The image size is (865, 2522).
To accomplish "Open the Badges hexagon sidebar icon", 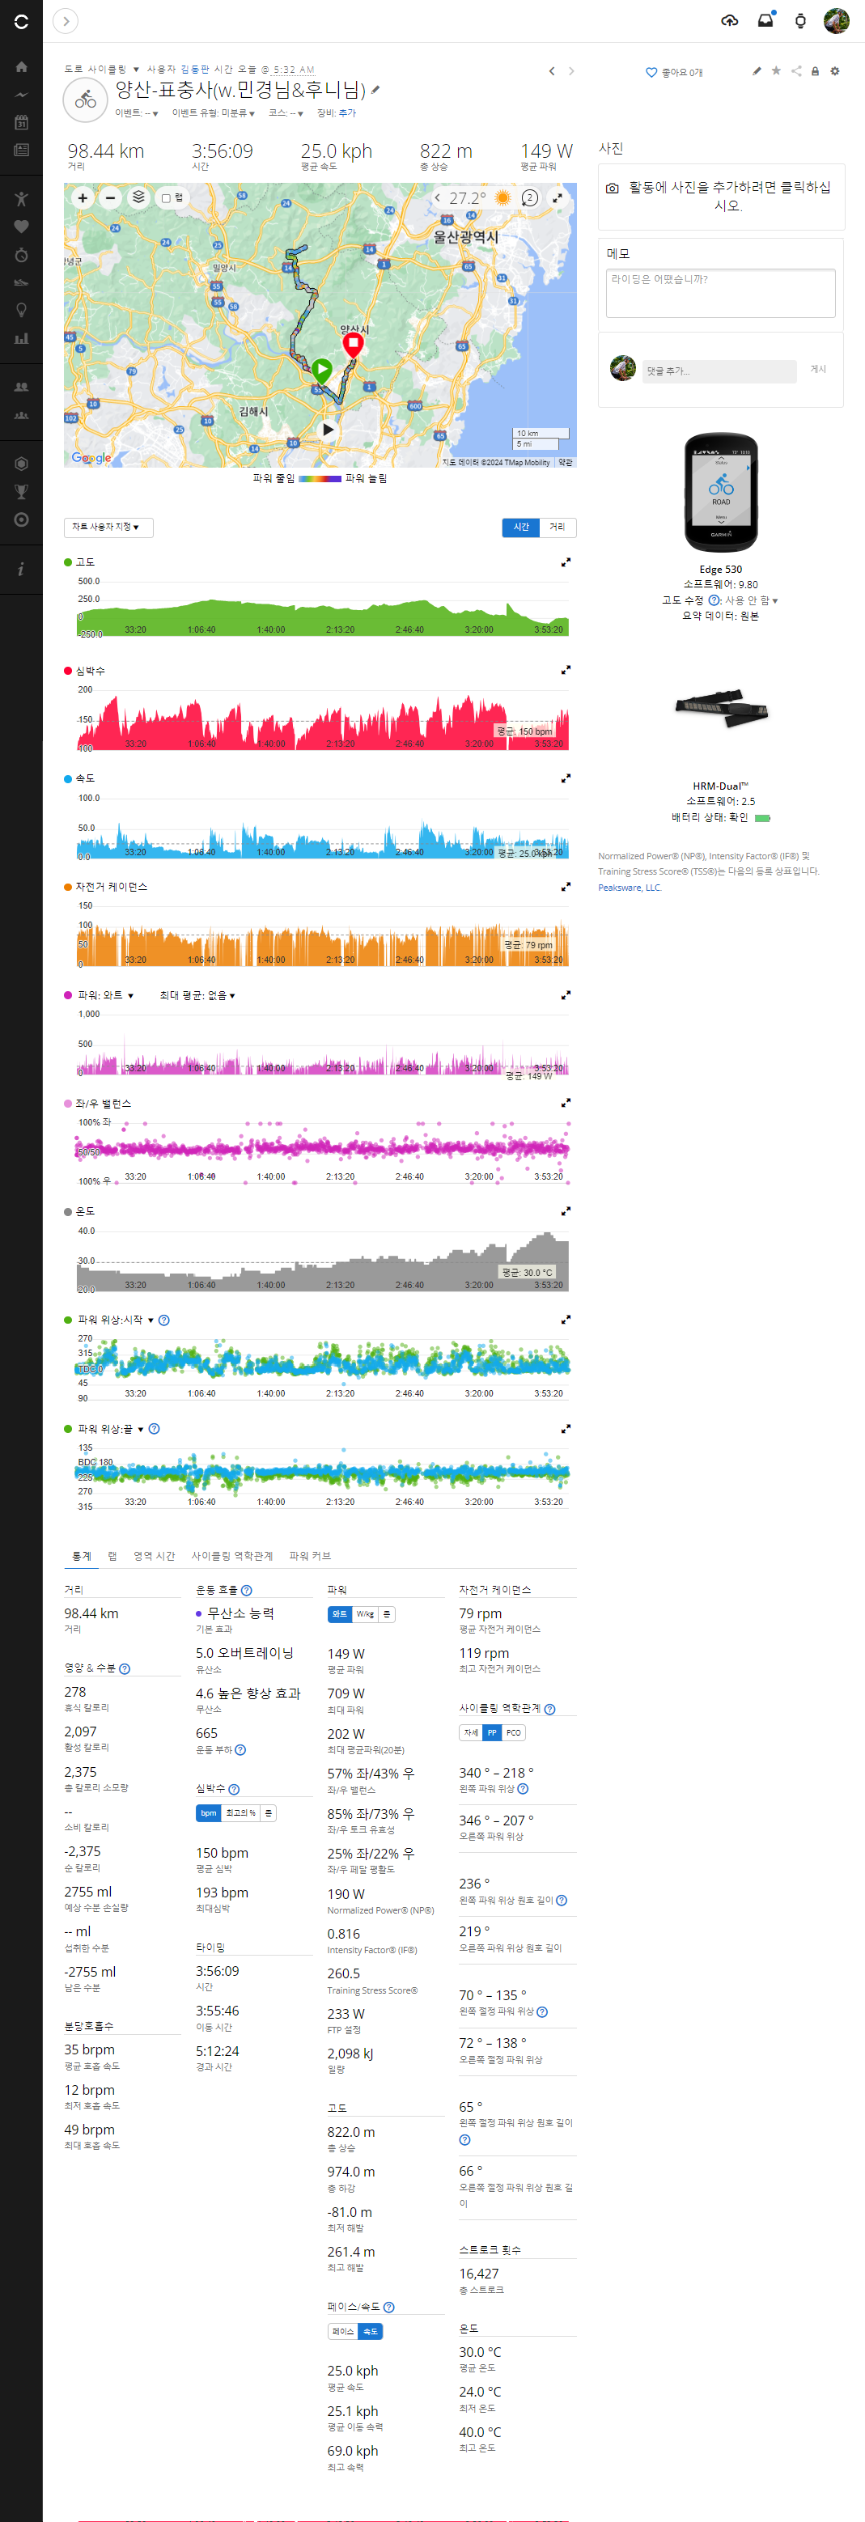I will (x=22, y=464).
